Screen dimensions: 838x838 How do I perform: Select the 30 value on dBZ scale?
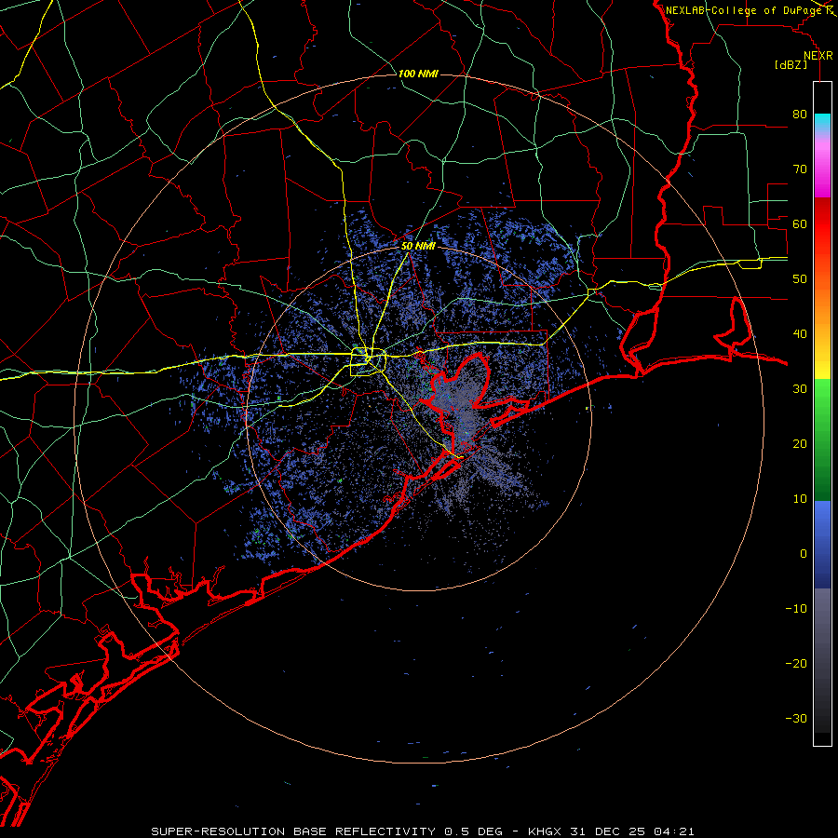[x=800, y=389]
